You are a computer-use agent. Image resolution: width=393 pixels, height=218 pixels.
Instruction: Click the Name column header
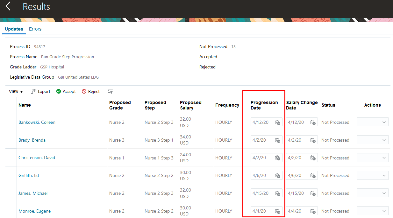(25, 105)
